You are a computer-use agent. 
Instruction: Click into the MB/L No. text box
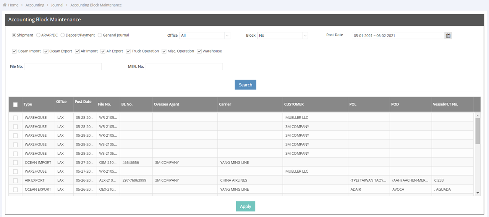coord(184,66)
